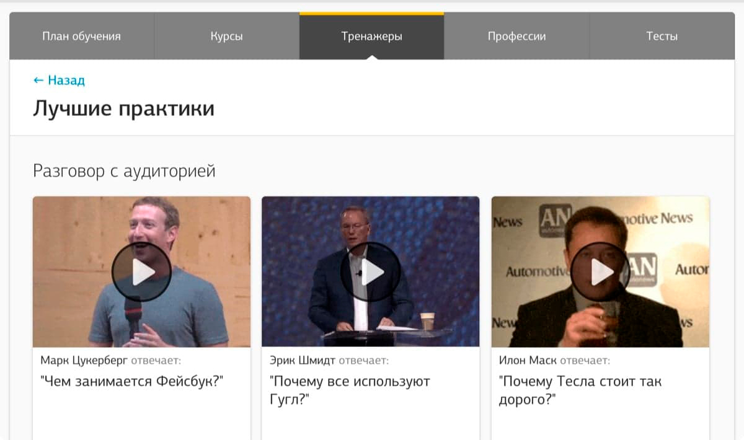Open the Курсы tab
This screenshot has width=744, height=440.
(227, 36)
